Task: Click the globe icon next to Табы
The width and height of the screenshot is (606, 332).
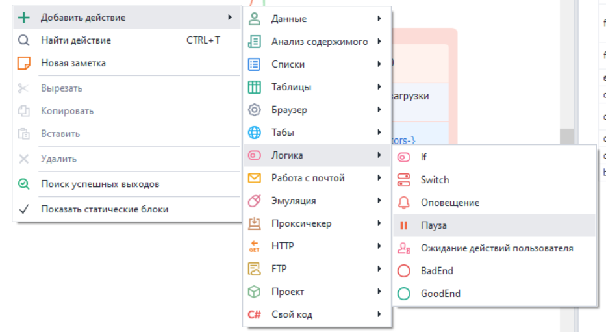Action: click(x=255, y=133)
